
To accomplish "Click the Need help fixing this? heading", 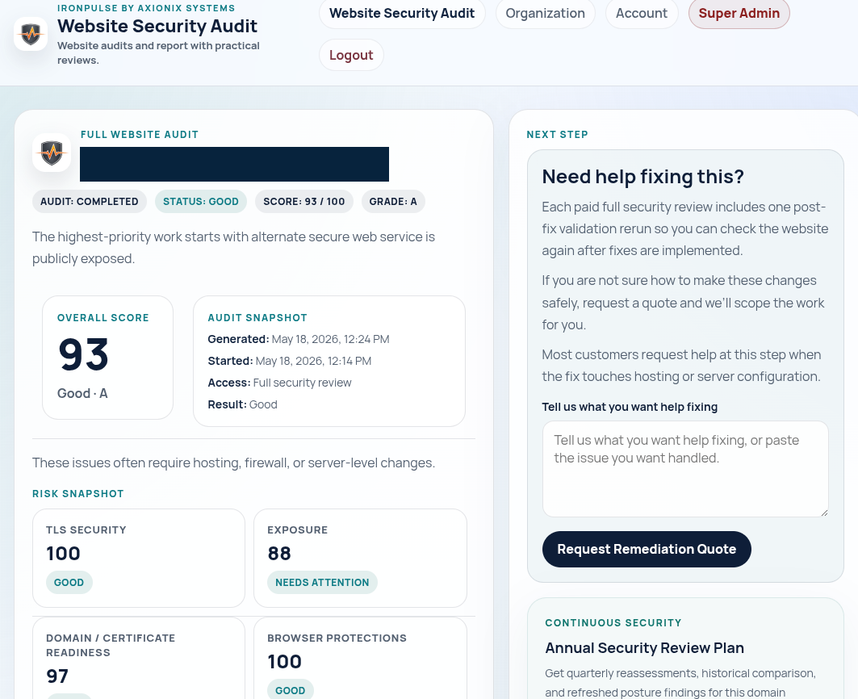I will click(643, 177).
